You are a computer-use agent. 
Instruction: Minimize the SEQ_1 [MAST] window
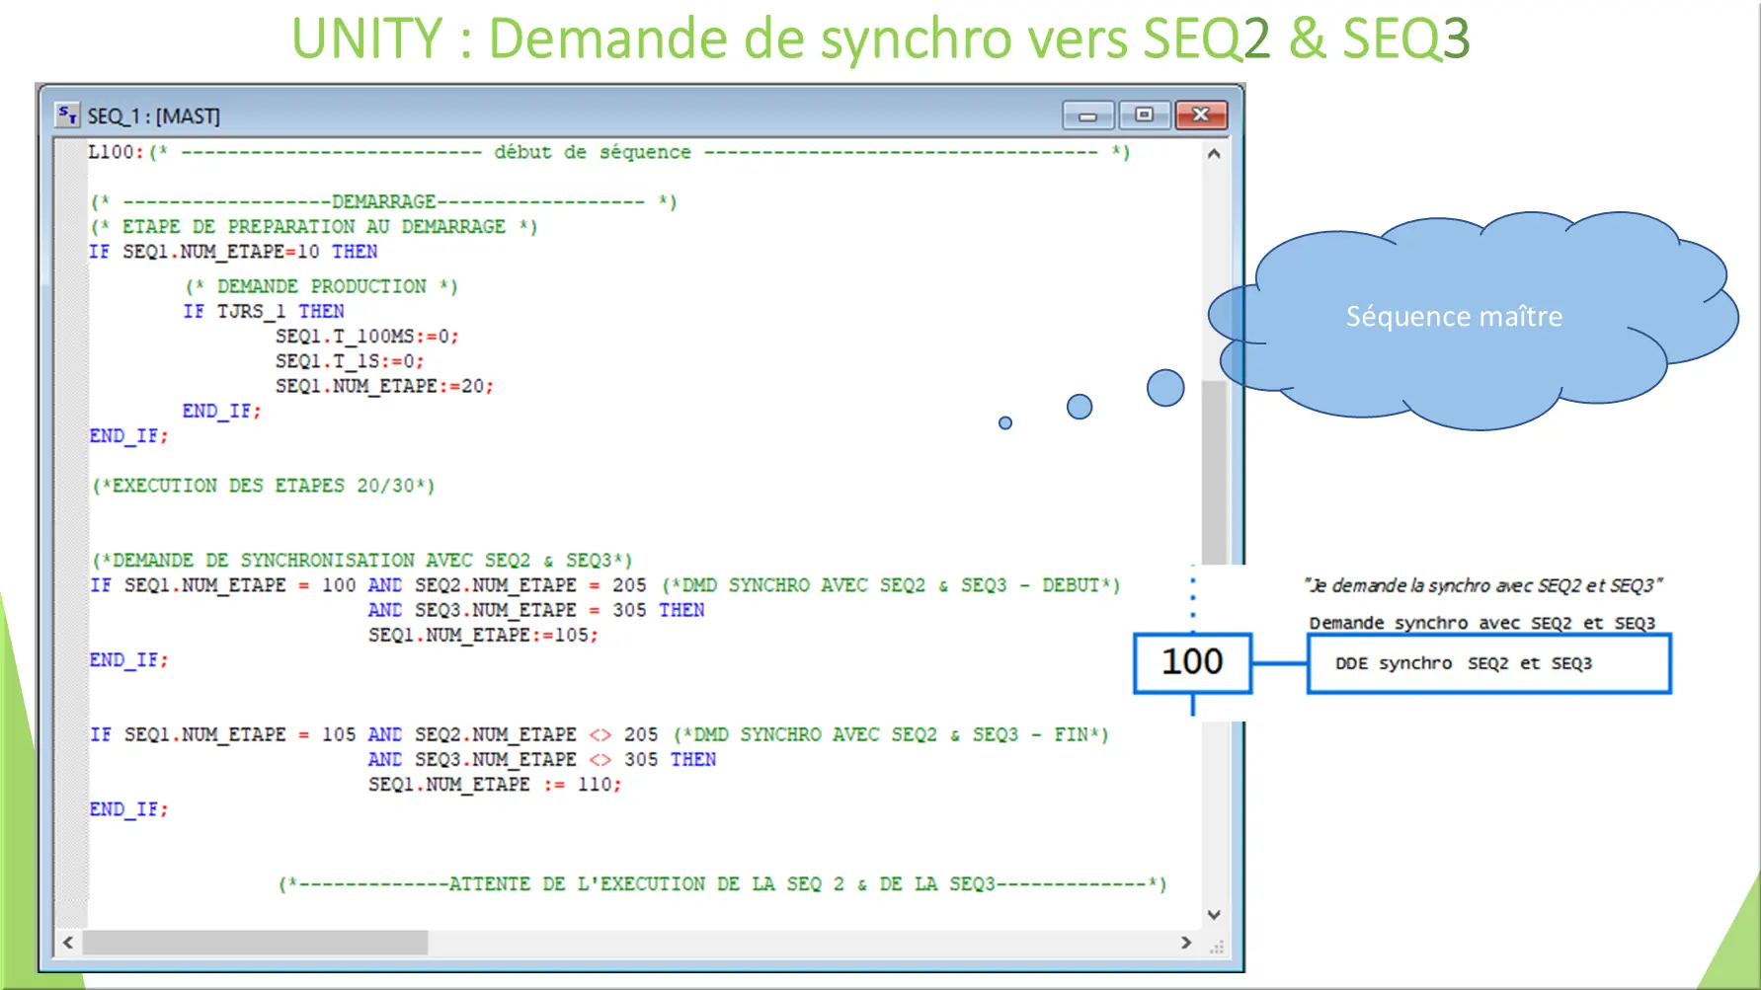(x=1087, y=115)
